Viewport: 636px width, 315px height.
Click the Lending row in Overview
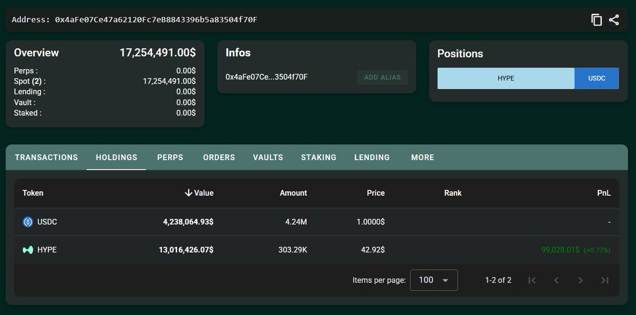coord(105,92)
